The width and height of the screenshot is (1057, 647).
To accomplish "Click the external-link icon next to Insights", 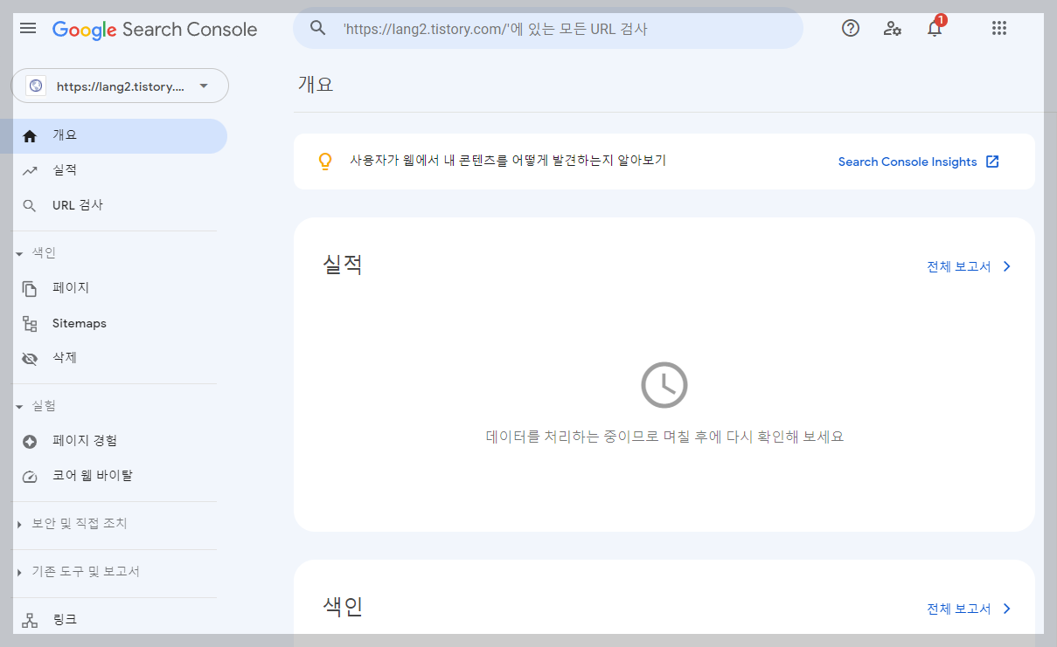I will click(992, 162).
